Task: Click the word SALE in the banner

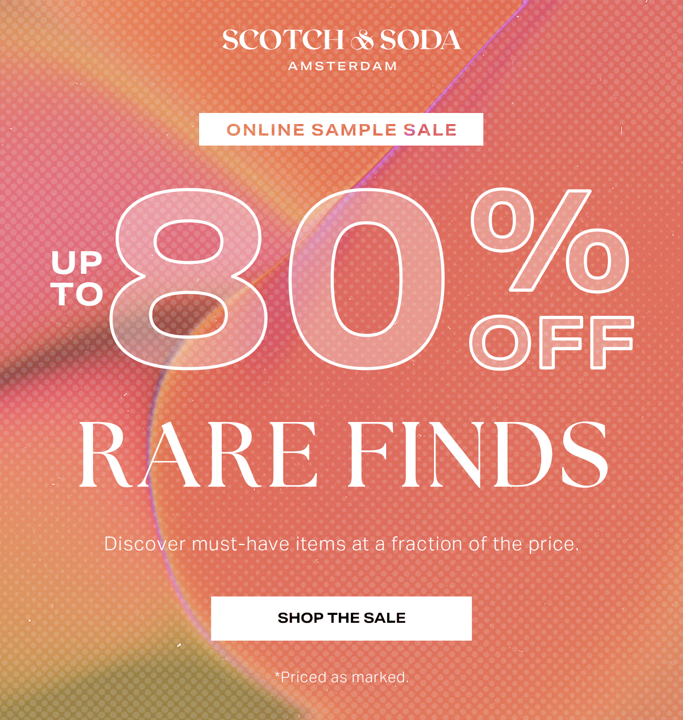Action: tap(430, 130)
